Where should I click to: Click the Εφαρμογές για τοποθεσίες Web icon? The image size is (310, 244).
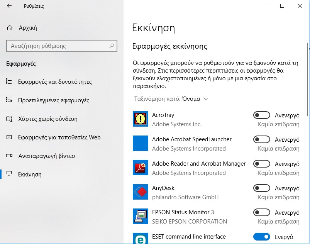point(9,137)
